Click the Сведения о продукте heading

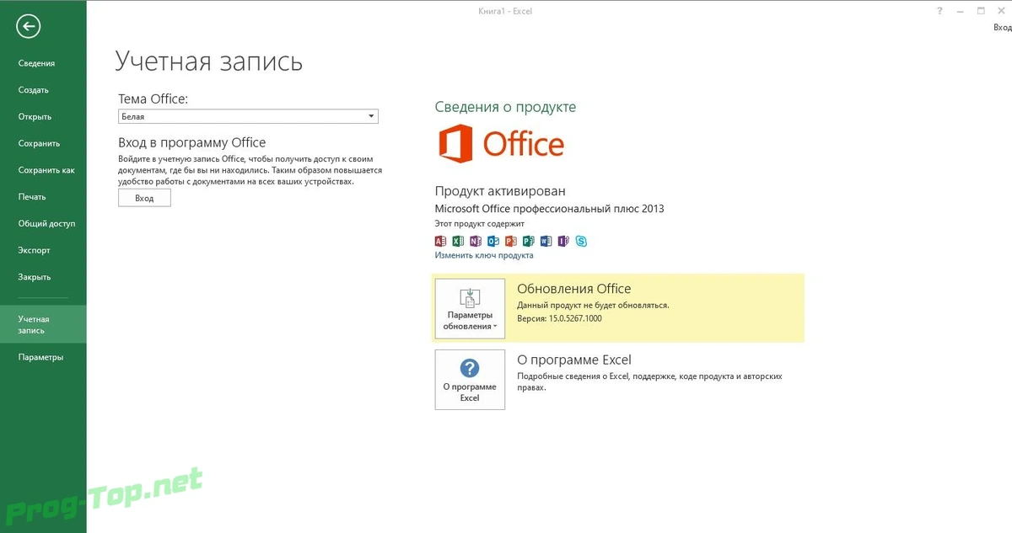[x=505, y=107]
